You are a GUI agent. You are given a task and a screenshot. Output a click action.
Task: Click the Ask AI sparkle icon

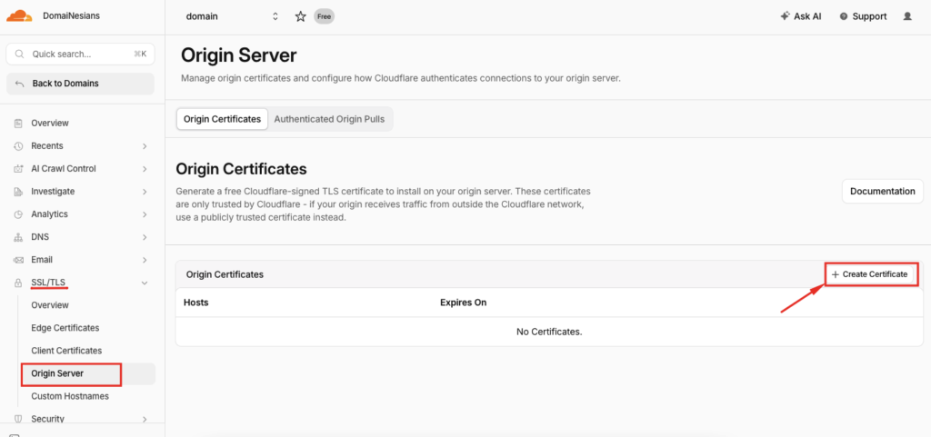(x=785, y=16)
